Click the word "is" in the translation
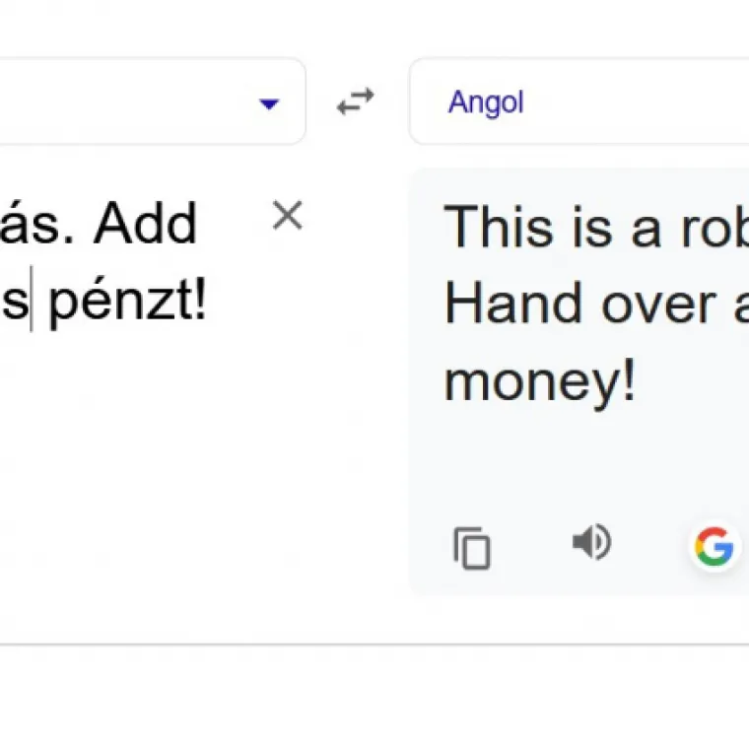The height and width of the screenshot is (749, 749). (x=577, y=227)
